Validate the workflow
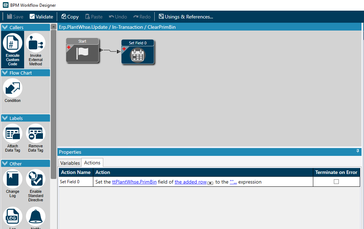 tap(41, 17)
